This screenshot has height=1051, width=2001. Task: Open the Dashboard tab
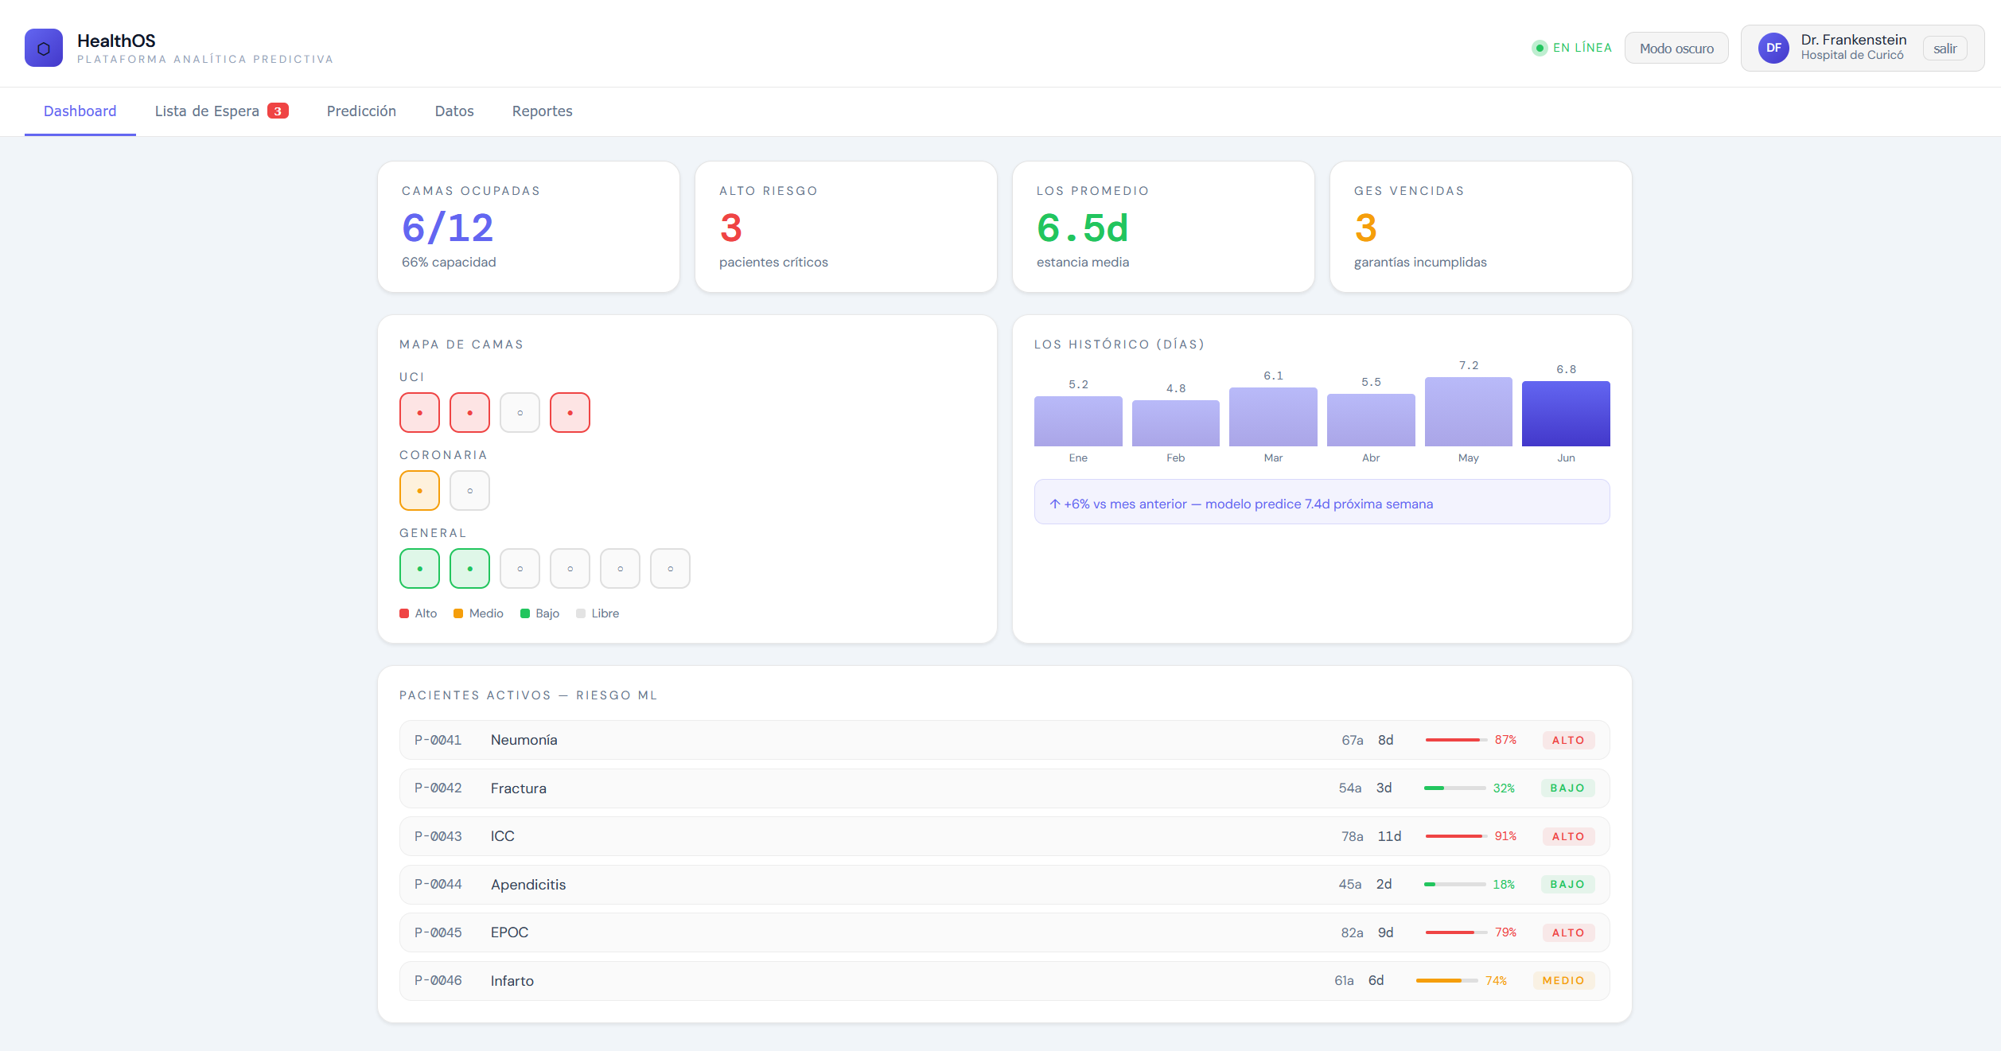coord(80,111)
